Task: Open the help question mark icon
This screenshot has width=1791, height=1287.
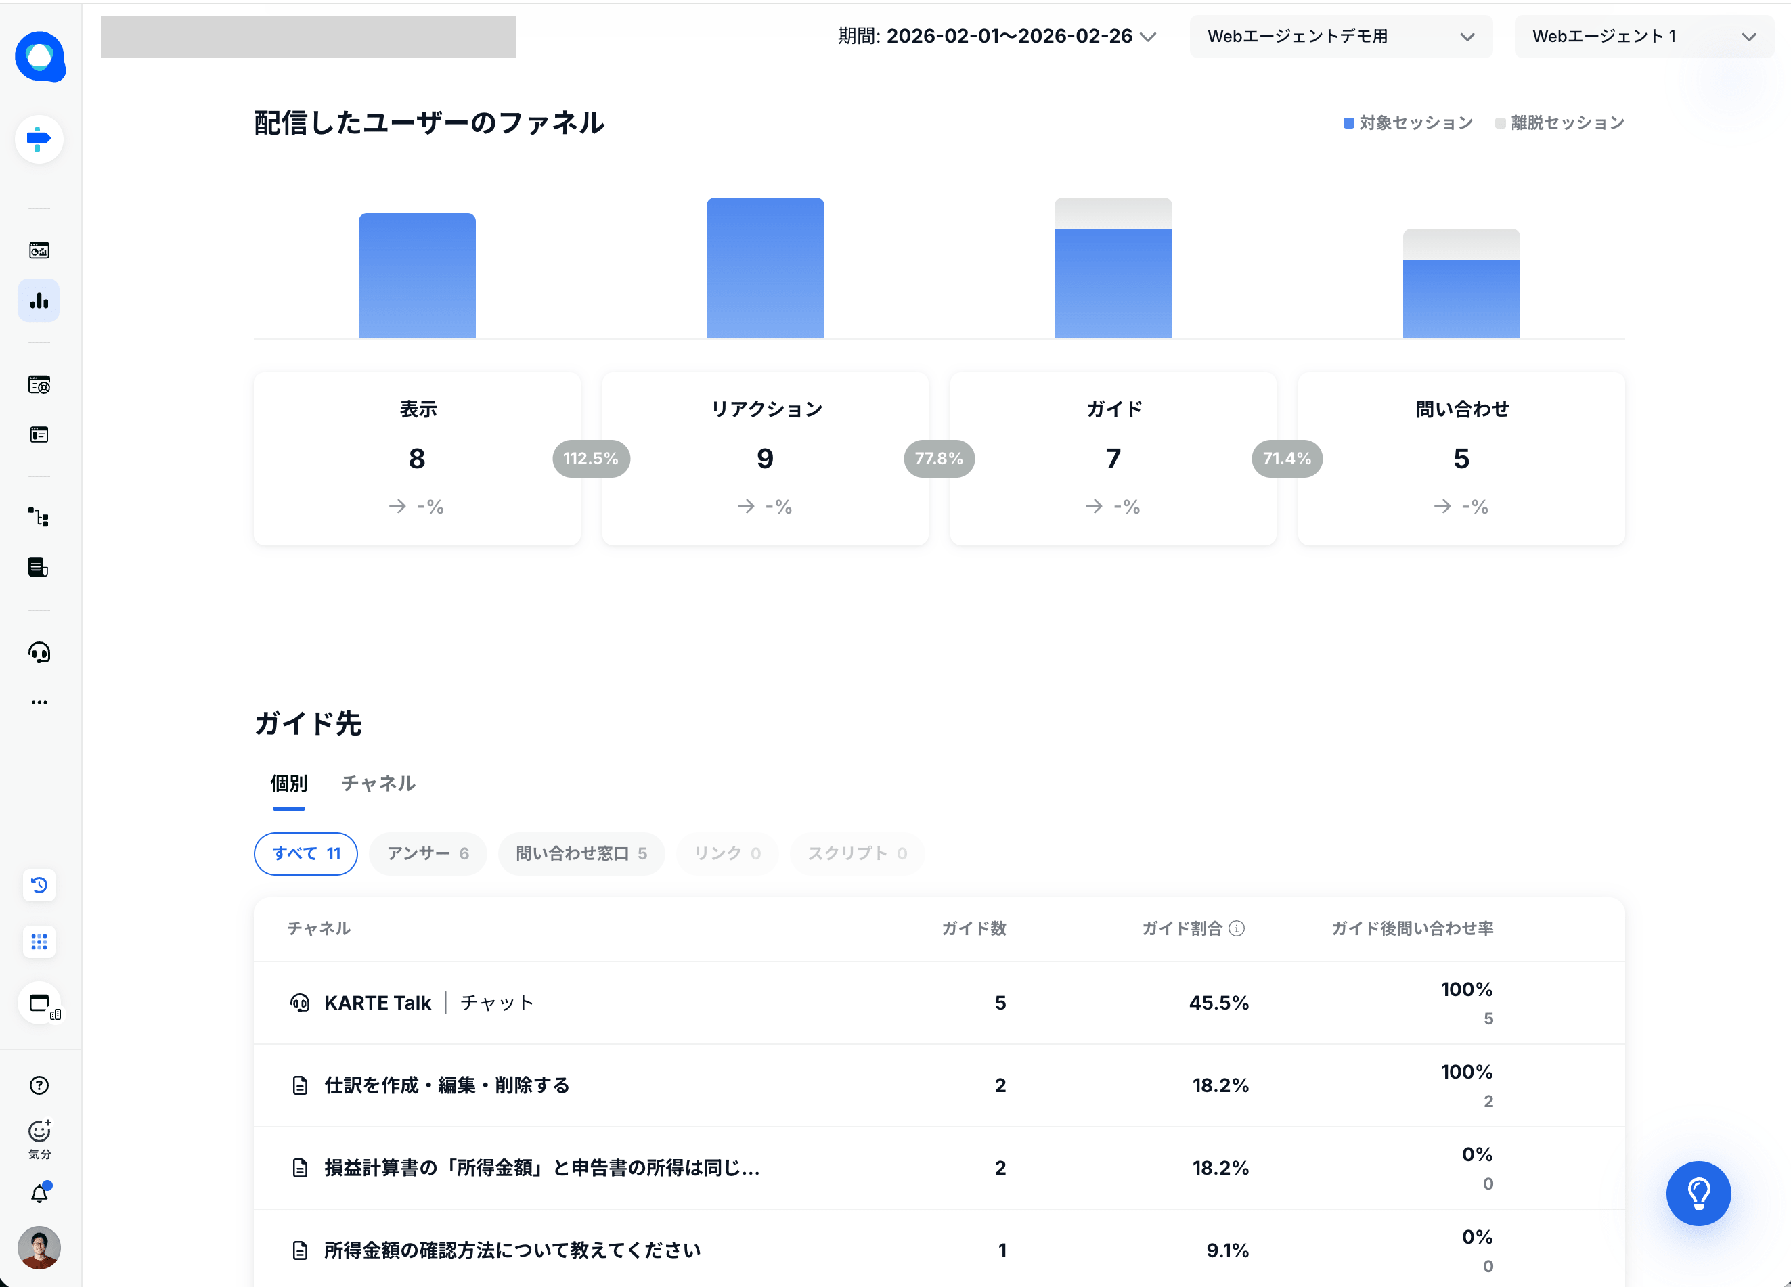Action: (39, 1085)
